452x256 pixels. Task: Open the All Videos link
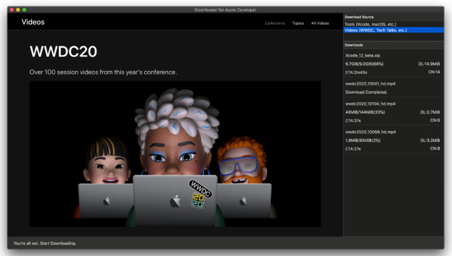[x=320, y=23]
